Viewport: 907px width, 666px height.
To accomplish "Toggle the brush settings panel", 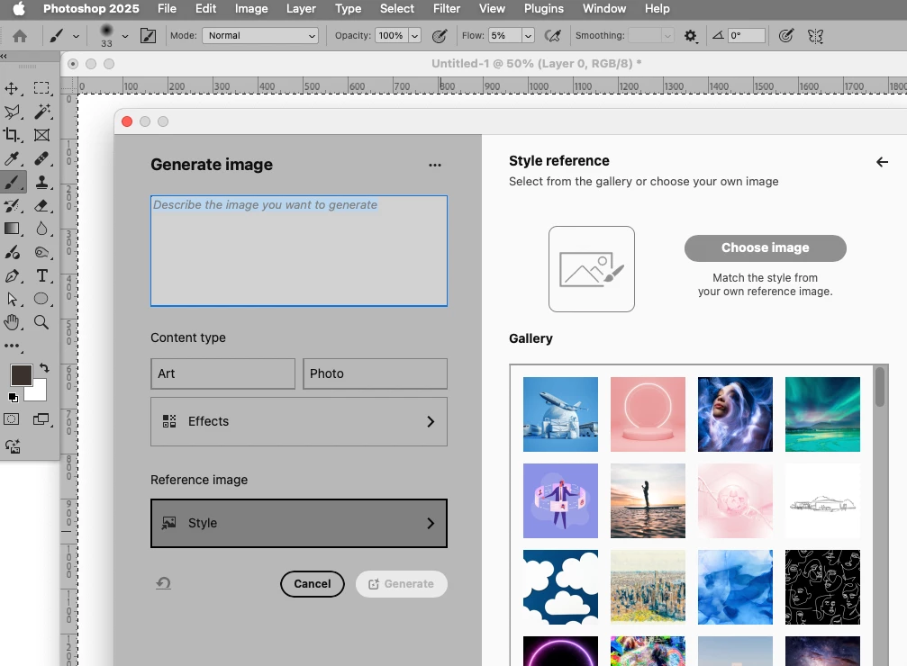I will (x=148, y=36).
